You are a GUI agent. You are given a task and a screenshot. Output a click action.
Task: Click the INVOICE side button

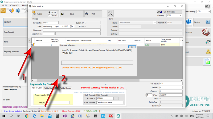pos(15,22)
